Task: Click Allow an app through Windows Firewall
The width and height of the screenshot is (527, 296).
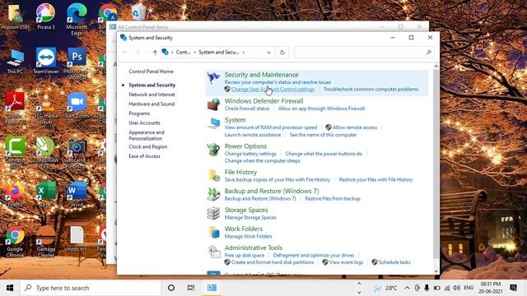Action: pyautogui.click(x=321, y=109)
